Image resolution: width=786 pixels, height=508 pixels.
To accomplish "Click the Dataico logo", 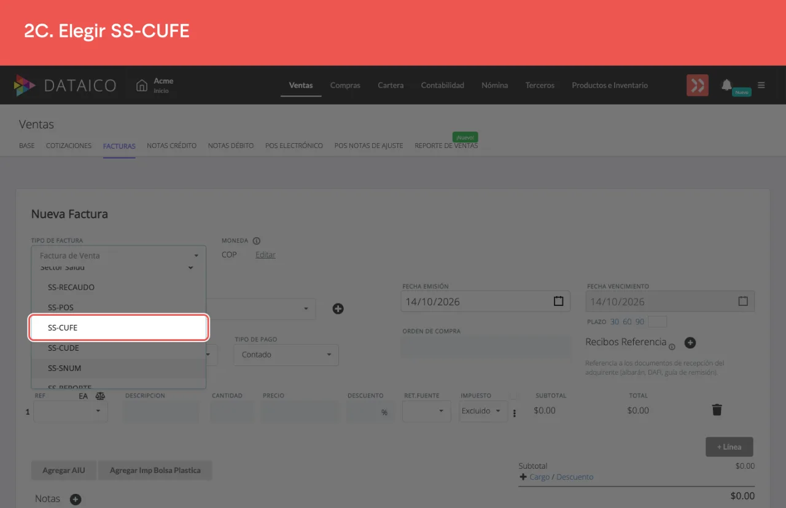I will (x=64, y=85).
